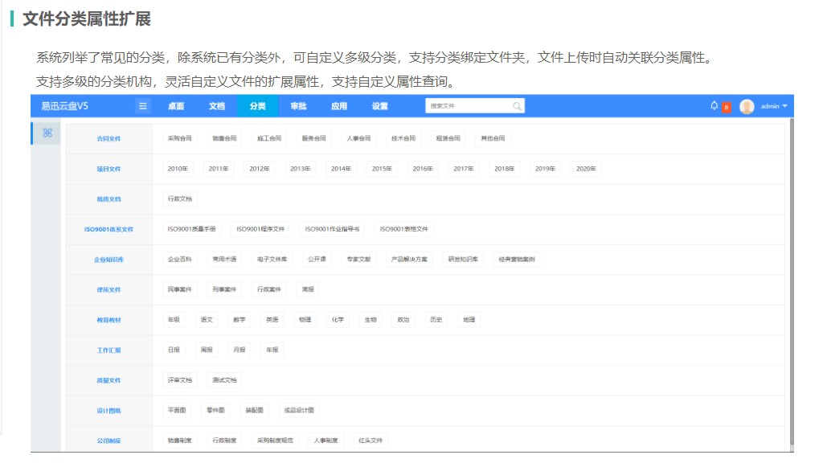Select the 化学 tag
Viewport: 823px width, 463px height.
tap(338, 320)
